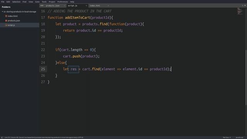This screenshot has width=247, height=139.
Task: Click line number 27 in the gutter
Action: 43,82
